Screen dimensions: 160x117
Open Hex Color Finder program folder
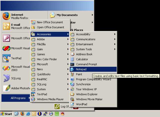[50, 59]
